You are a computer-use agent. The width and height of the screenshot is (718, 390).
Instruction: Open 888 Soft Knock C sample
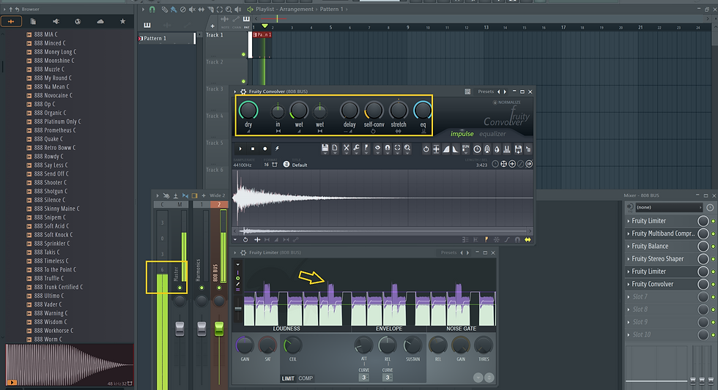point(53,235)
